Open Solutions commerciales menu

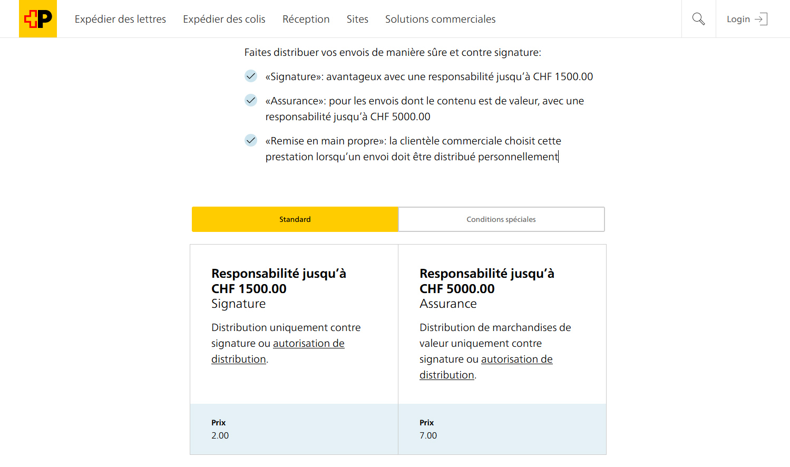(440, 19)
